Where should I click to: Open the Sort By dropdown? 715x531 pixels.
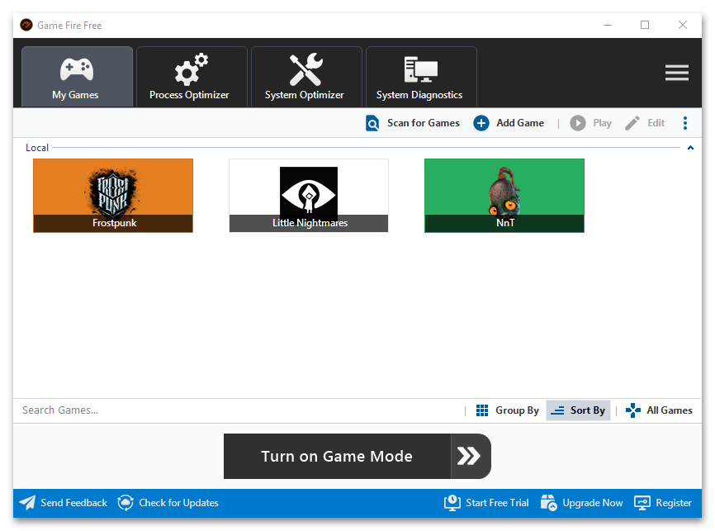point(578,410)
